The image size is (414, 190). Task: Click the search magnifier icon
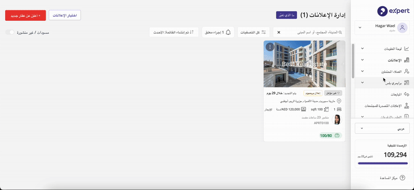coord(341,32)
